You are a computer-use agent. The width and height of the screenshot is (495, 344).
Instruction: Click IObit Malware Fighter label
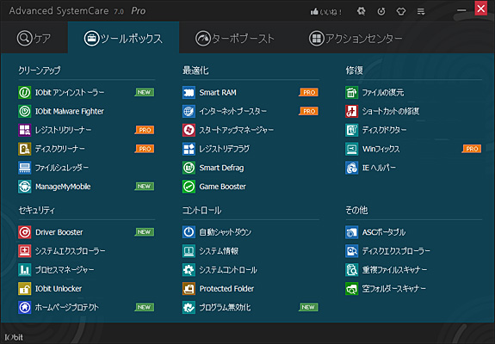pos(70,111)
